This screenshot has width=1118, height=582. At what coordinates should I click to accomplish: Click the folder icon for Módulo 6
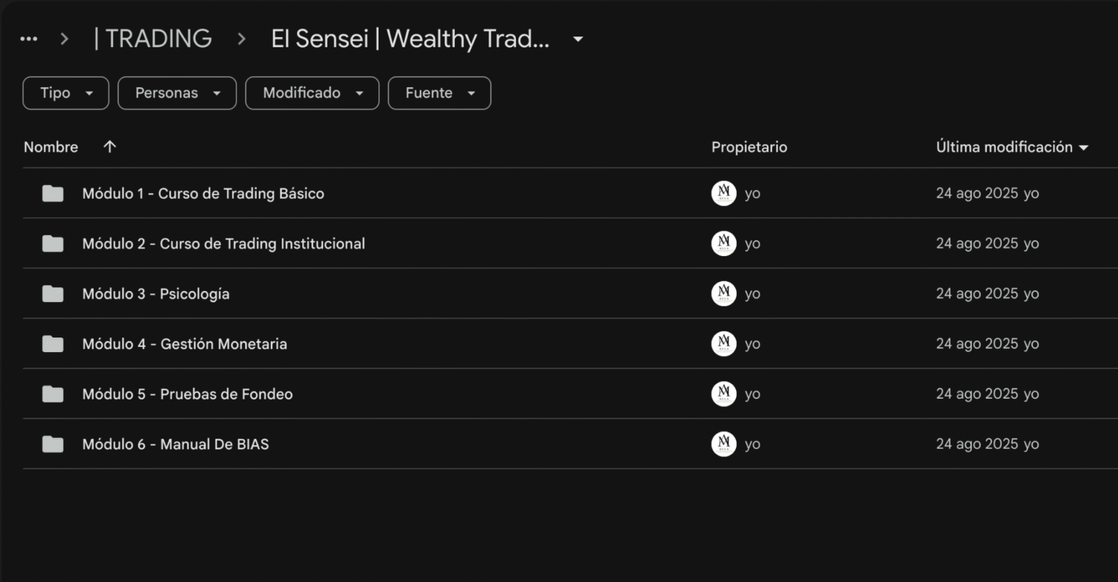(52, 445)
